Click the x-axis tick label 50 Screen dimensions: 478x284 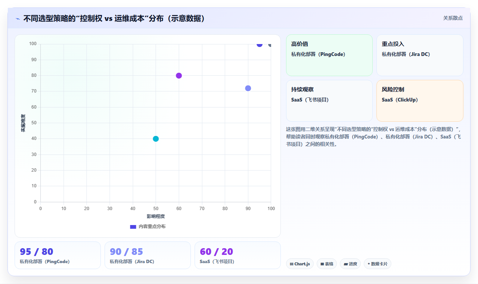[x=156, y=208]
